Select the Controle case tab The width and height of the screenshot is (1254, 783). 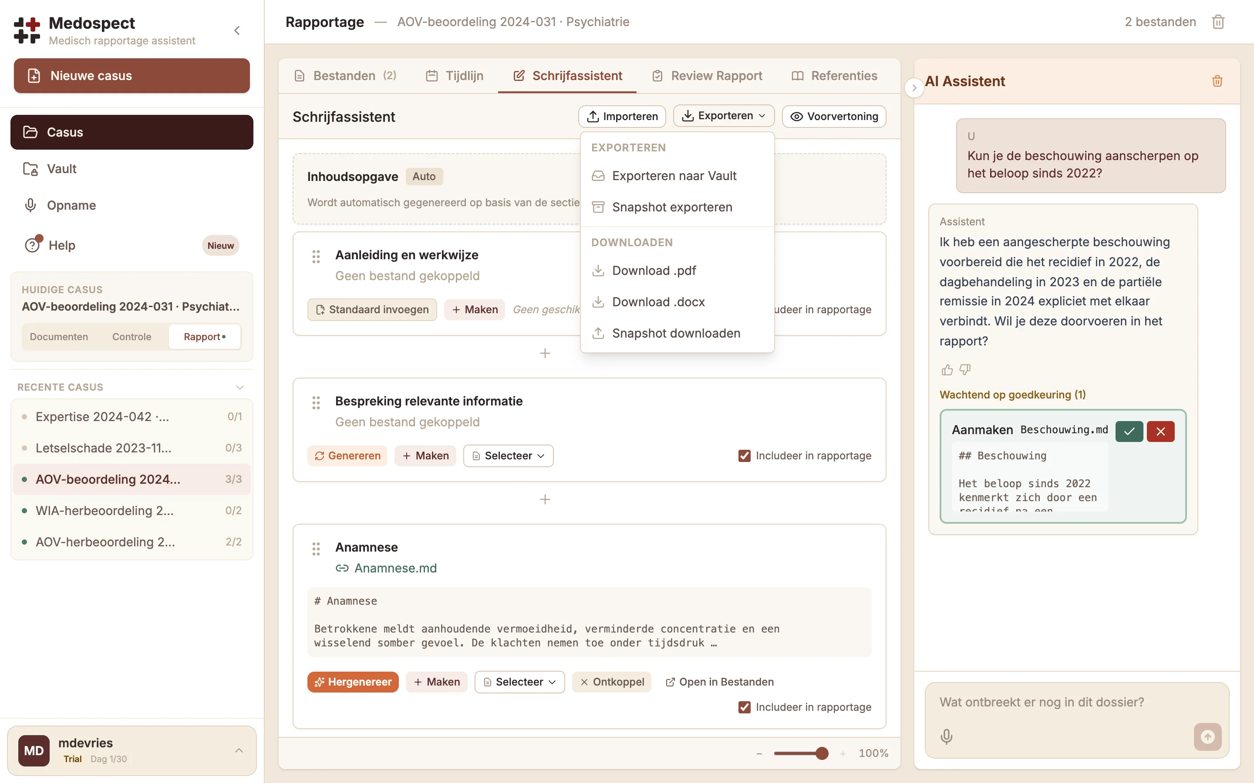131,337
